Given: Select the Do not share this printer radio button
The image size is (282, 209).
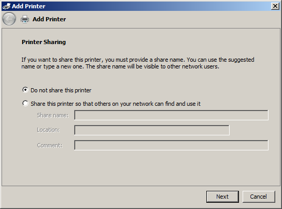Looking at the screenshot, I should click(25, 90).
